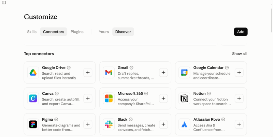Screen dimensions: 273x137
Task: Open the Atlassian Rovo connector title
Action: [x=206, y=119]
